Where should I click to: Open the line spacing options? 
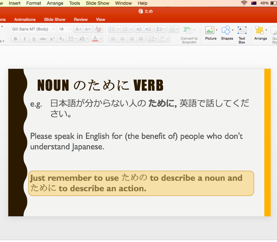tap(160, 29)
